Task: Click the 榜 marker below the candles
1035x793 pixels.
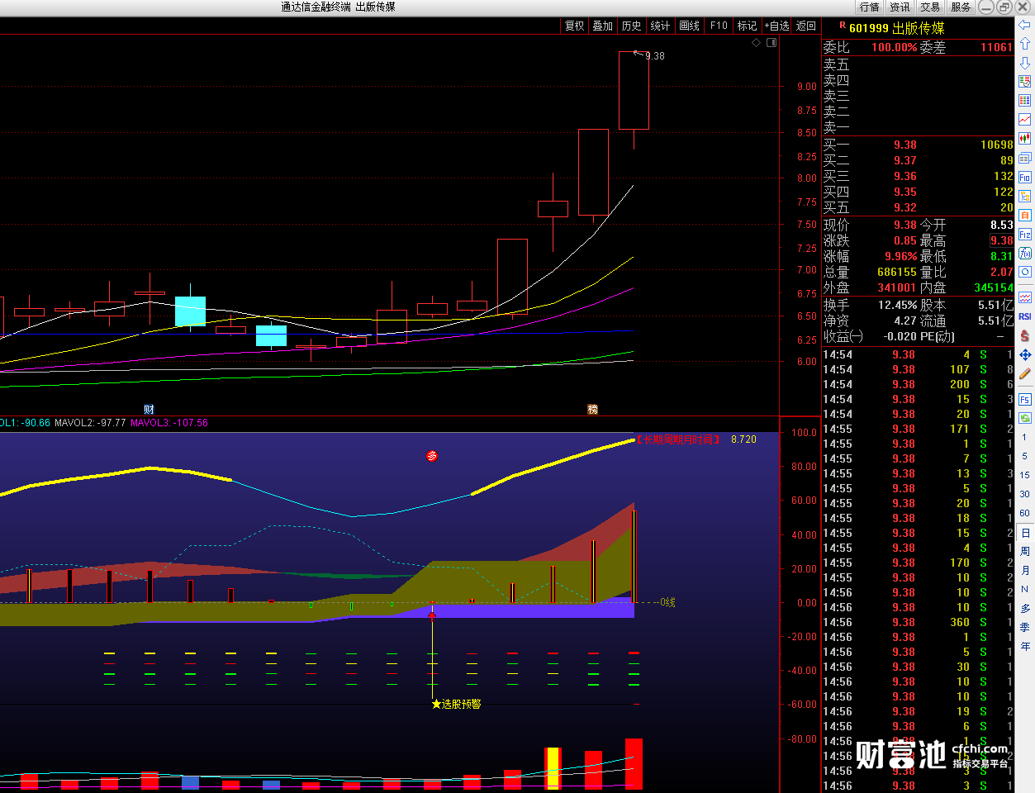Action: [592, 409]
